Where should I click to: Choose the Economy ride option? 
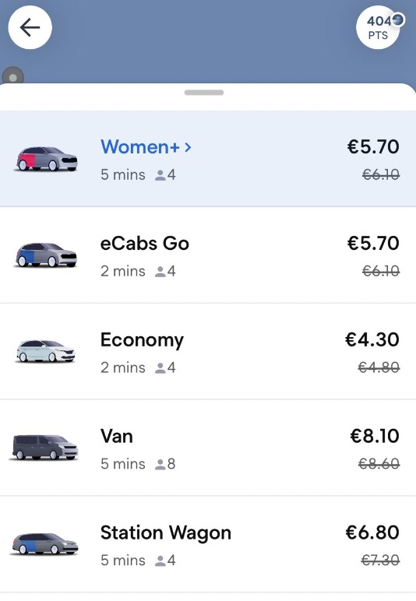click(208, 351)
